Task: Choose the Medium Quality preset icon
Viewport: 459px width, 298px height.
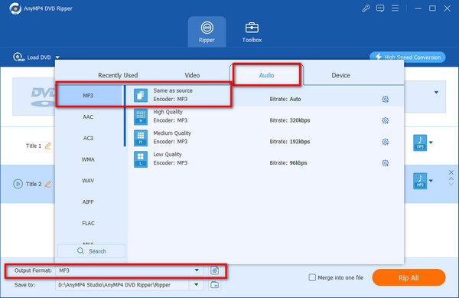Action: [141, 138]
